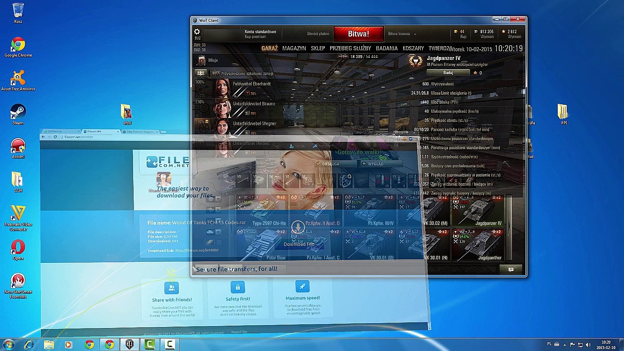Select the Type 2597 Chi-Ha tank card

pos(262,211)
